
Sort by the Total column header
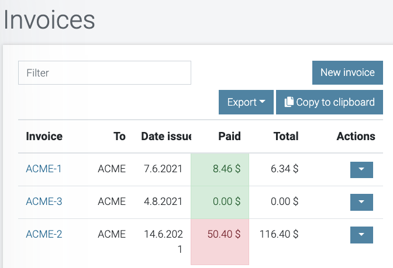tap(286, 137)
